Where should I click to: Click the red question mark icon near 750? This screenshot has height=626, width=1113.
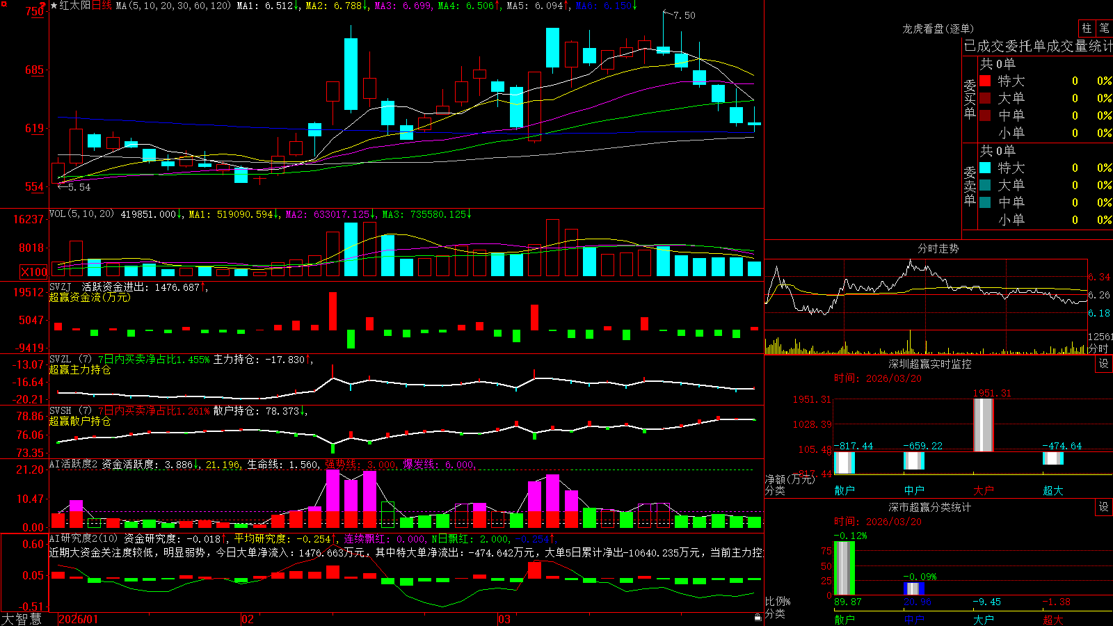(43, 6)
